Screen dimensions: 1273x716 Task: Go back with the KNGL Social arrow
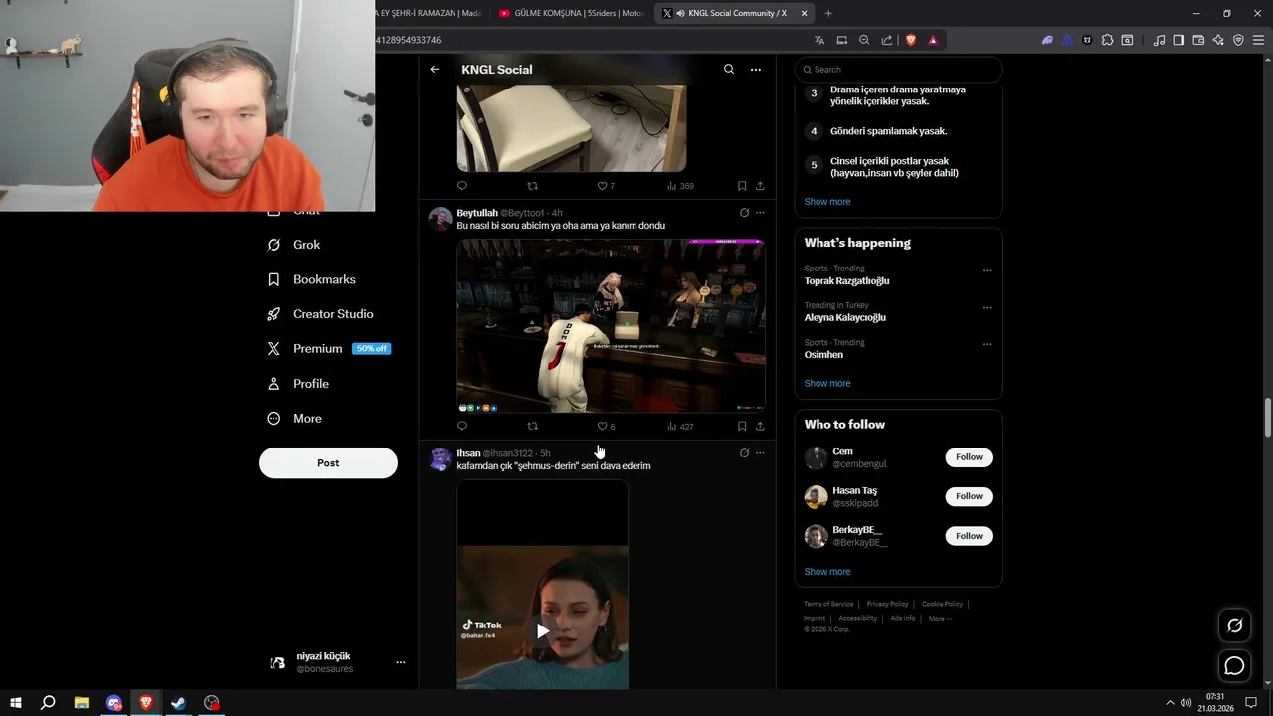[x=435, y=70]
